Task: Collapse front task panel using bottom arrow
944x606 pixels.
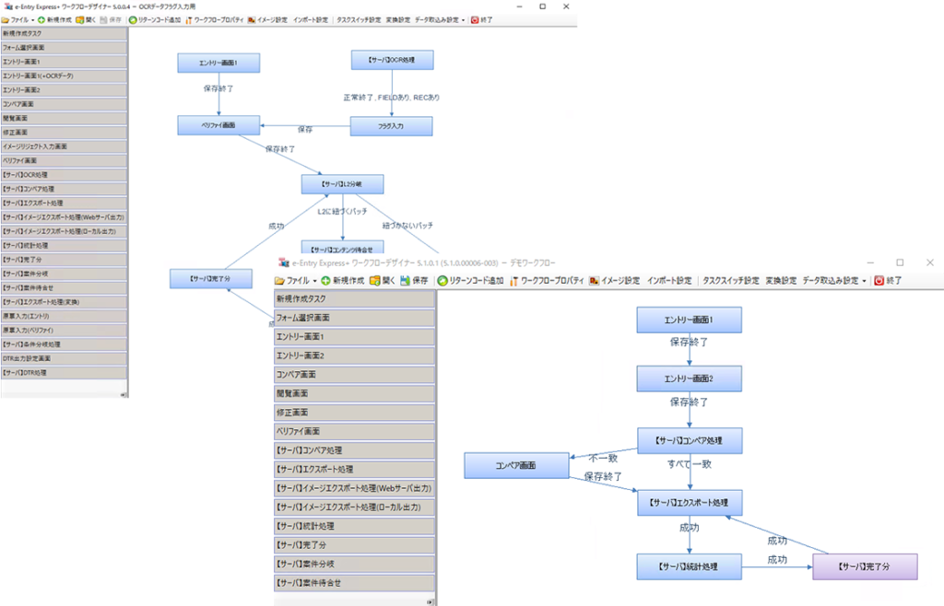Action: pos(430,600)
